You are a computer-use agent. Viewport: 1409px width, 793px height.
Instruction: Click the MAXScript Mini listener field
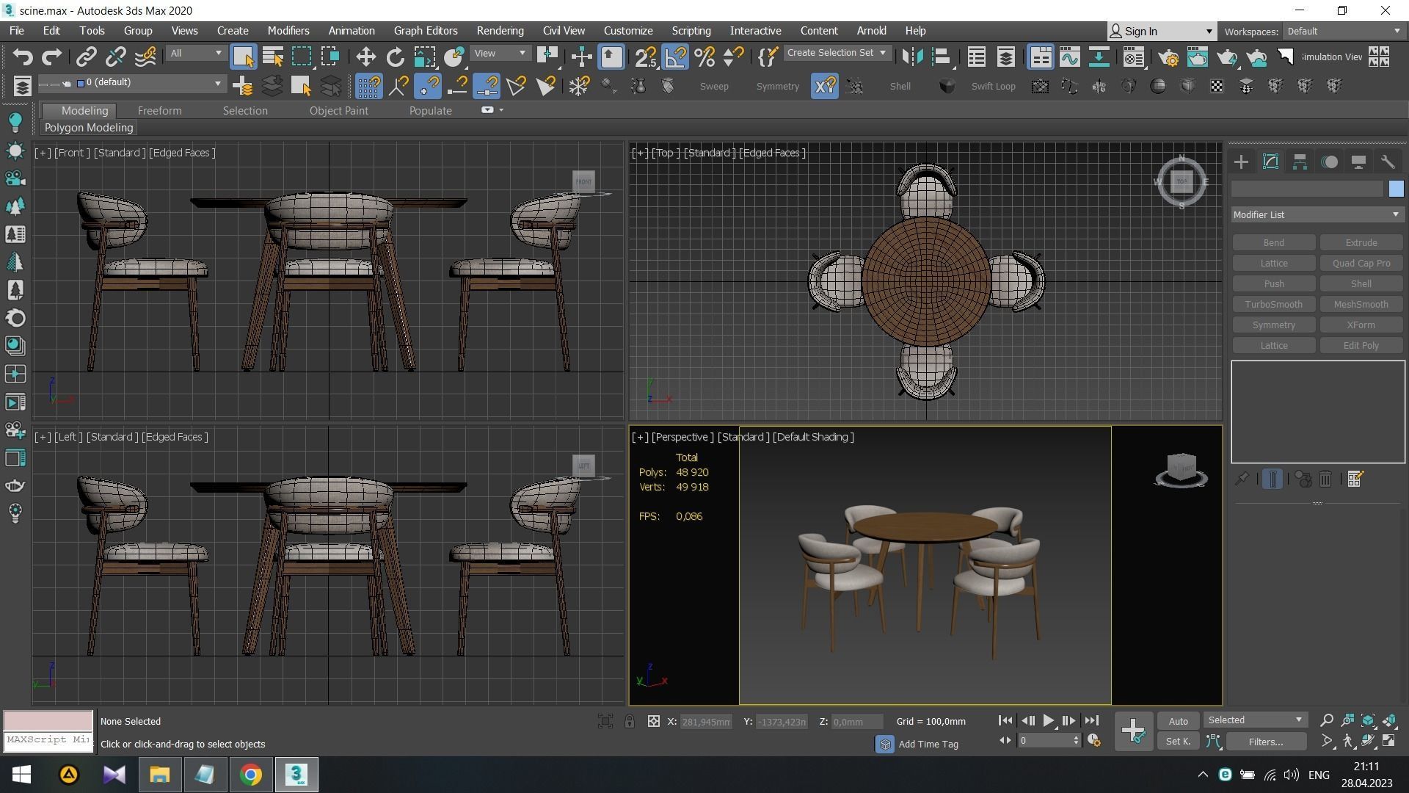48,741
